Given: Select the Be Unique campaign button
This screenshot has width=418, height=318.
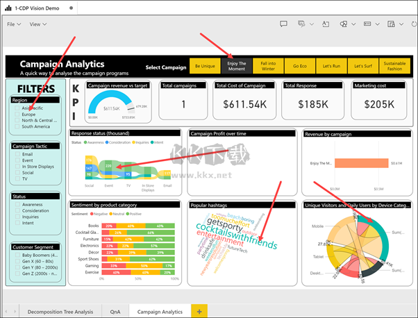Looking at the screenshot, I should click(205, 66).
